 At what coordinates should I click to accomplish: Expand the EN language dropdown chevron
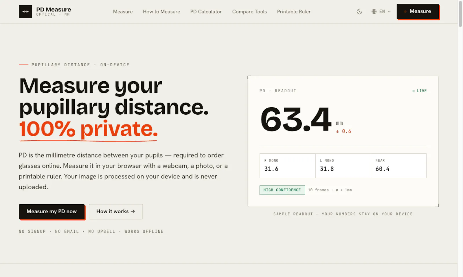[x=389, y=12]
